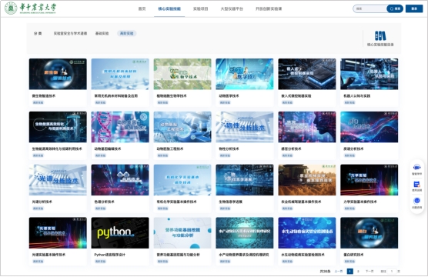Click the circular 问题咨询 icon

(x=416, y=201)
